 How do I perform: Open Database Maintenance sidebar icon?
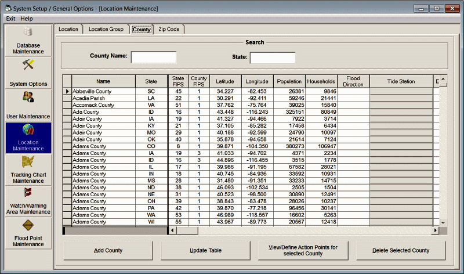click(x=28, y=33)
